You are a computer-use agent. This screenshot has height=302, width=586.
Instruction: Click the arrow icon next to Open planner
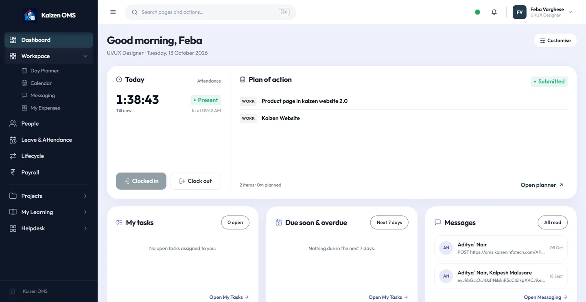[561, 185]
